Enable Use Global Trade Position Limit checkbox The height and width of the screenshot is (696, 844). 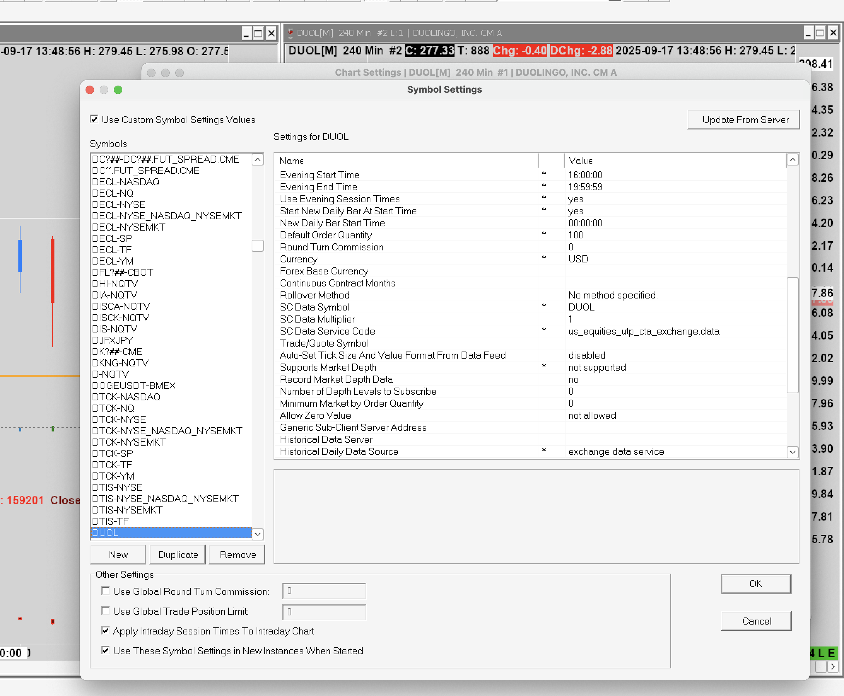105,611
